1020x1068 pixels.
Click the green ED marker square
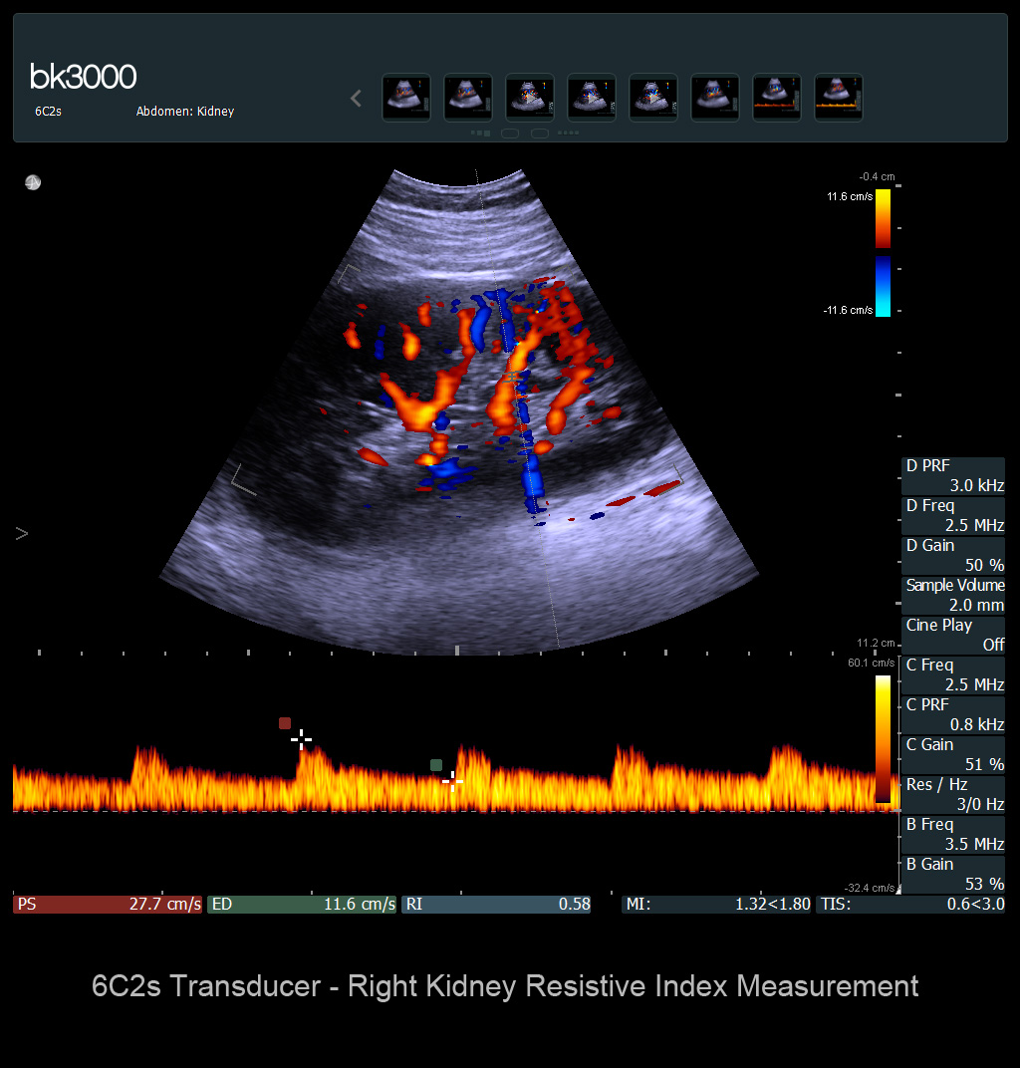pyautogui.click(x=436, y=765)
